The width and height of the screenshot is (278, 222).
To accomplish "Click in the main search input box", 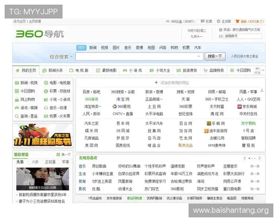I will click(139, 56).
